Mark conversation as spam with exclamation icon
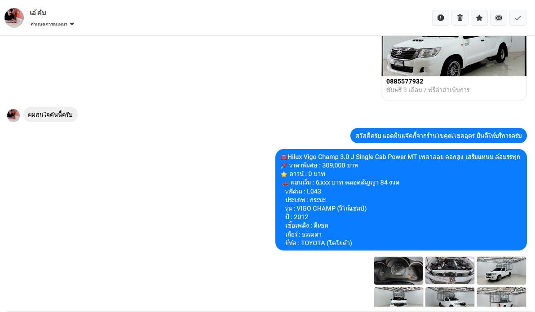This screenshot has width=535, height=312. click(441, 18)
